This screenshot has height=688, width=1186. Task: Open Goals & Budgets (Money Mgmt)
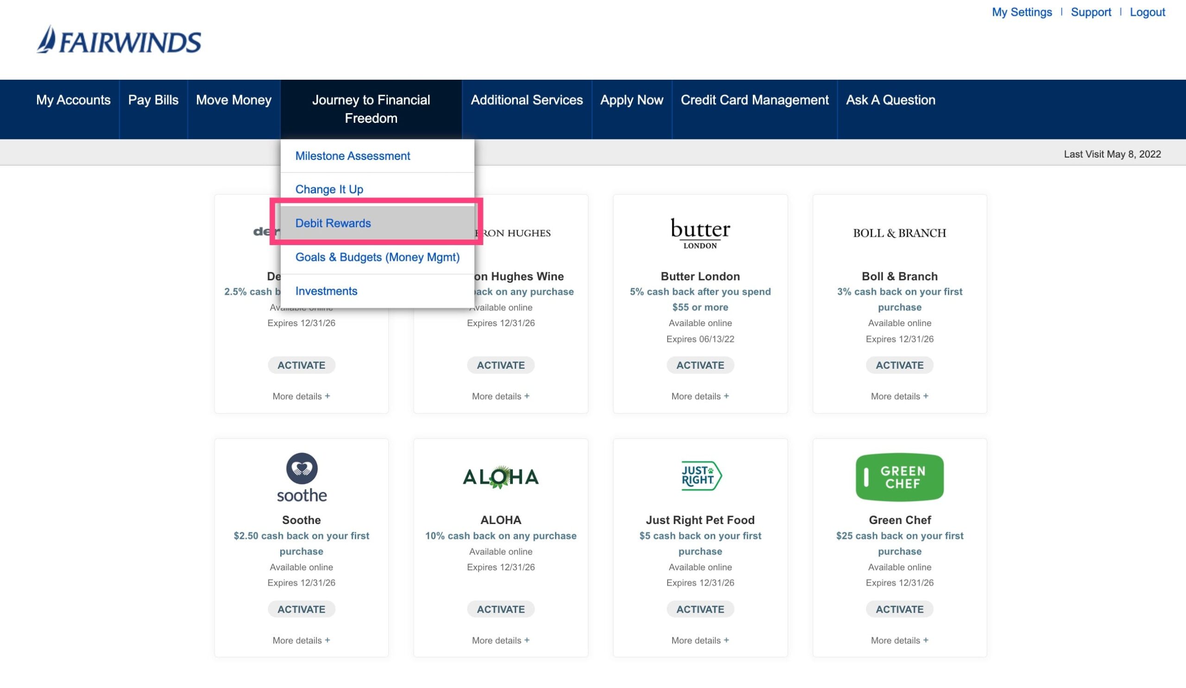(x=377, y=257)
